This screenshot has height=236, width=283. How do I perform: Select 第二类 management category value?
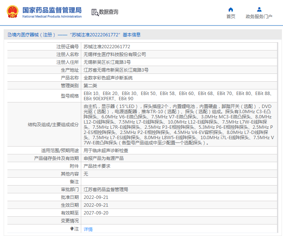[x=90, y=86]
